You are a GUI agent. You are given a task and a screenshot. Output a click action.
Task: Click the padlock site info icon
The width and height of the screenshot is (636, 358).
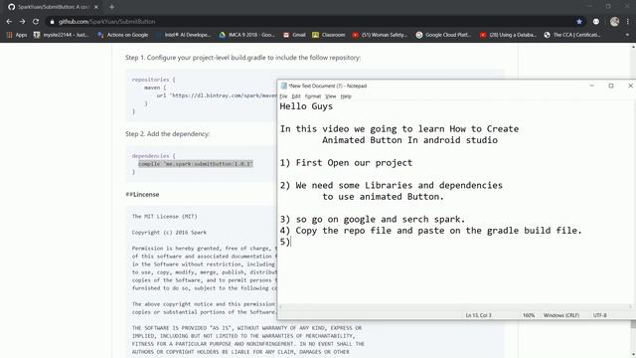52,22
